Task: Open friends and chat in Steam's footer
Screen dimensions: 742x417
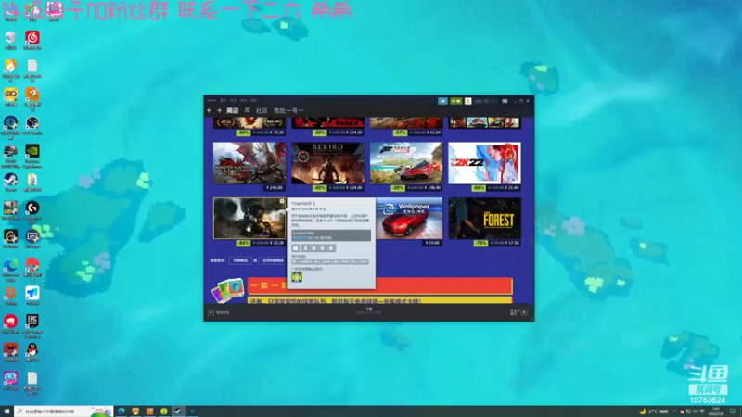Action: point(518,312)
